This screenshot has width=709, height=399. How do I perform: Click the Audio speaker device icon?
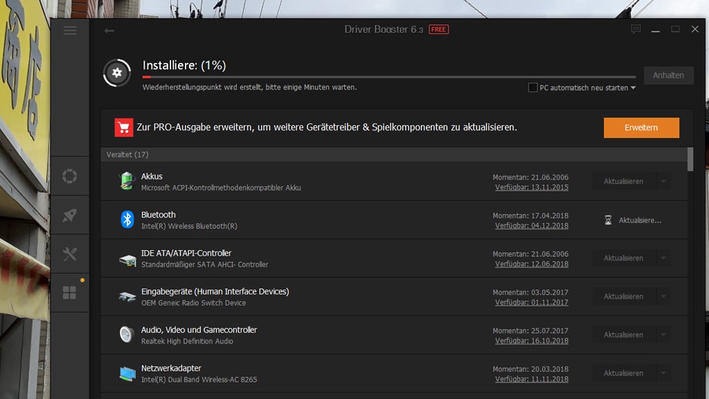pos(126,335)
